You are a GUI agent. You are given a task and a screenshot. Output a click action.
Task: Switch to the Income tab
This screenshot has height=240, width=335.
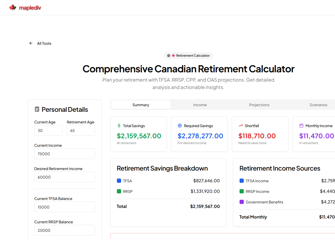click(200, 105)
